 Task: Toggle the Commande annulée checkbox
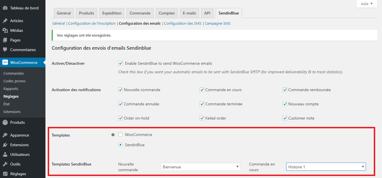click(120, 104)
